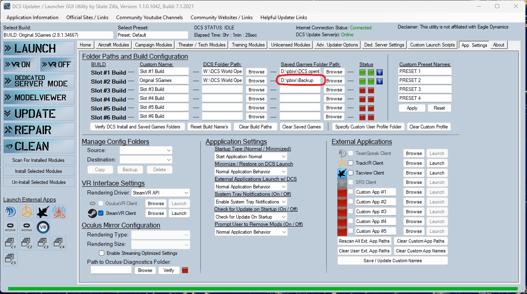Image resolution: width=527 pixels, height=294 pixels.
Task: Open TrackIR icon under Launch External Apps
Action: pyautogui.click(x=27, y=212)
